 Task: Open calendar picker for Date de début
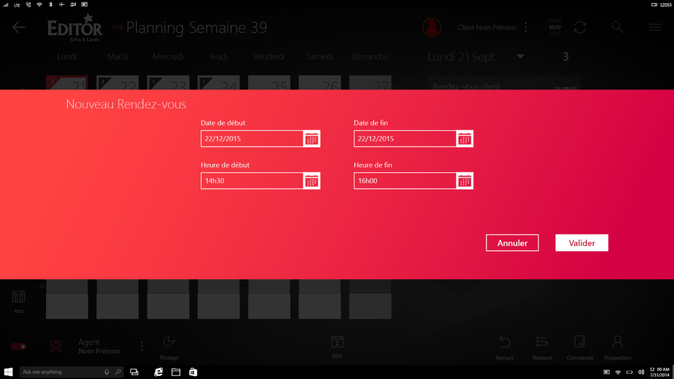312,139
